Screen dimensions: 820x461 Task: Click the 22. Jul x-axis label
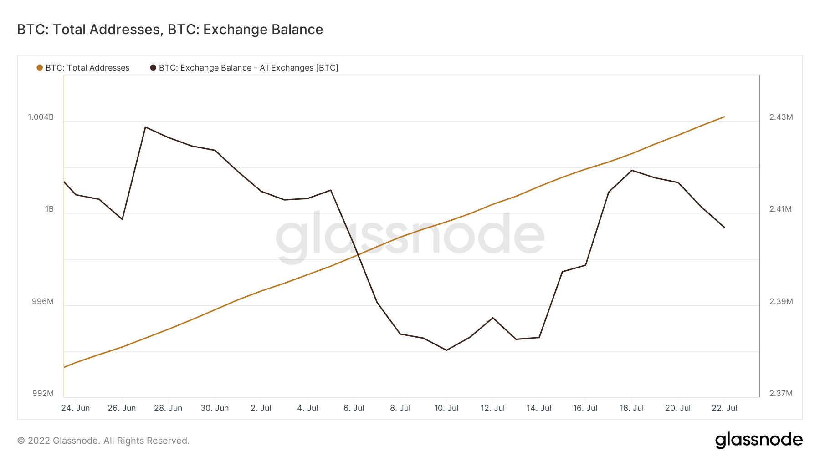724,408
